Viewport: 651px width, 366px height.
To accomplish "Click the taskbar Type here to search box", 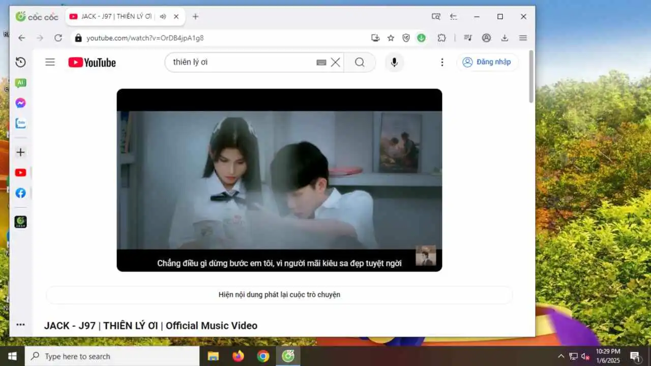I will [x=112, y=356].
